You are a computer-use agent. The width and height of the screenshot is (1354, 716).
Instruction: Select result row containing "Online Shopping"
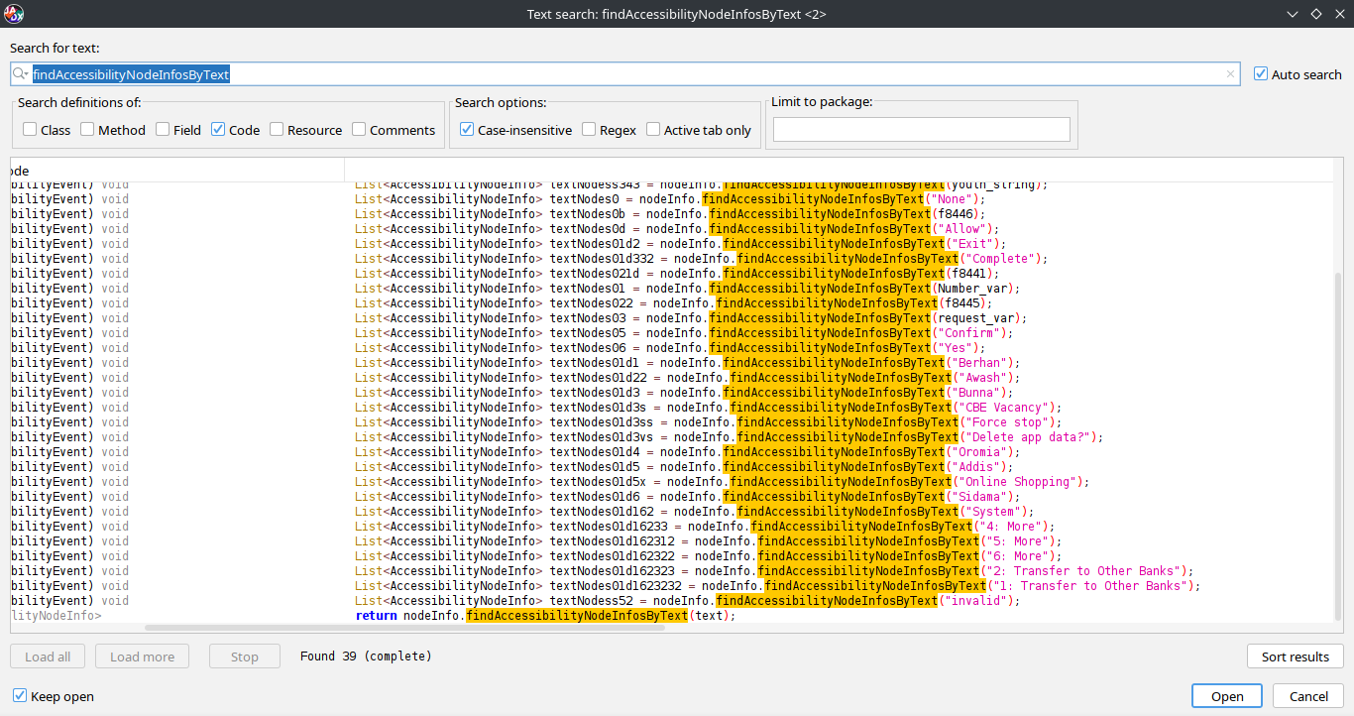[x=672, y=481]
